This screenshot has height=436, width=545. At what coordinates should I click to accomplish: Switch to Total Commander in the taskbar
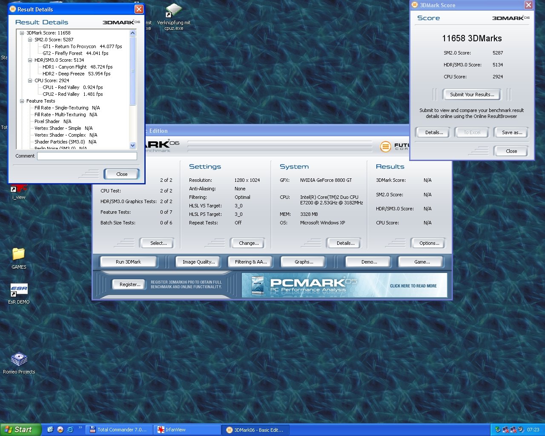[119, 430]
